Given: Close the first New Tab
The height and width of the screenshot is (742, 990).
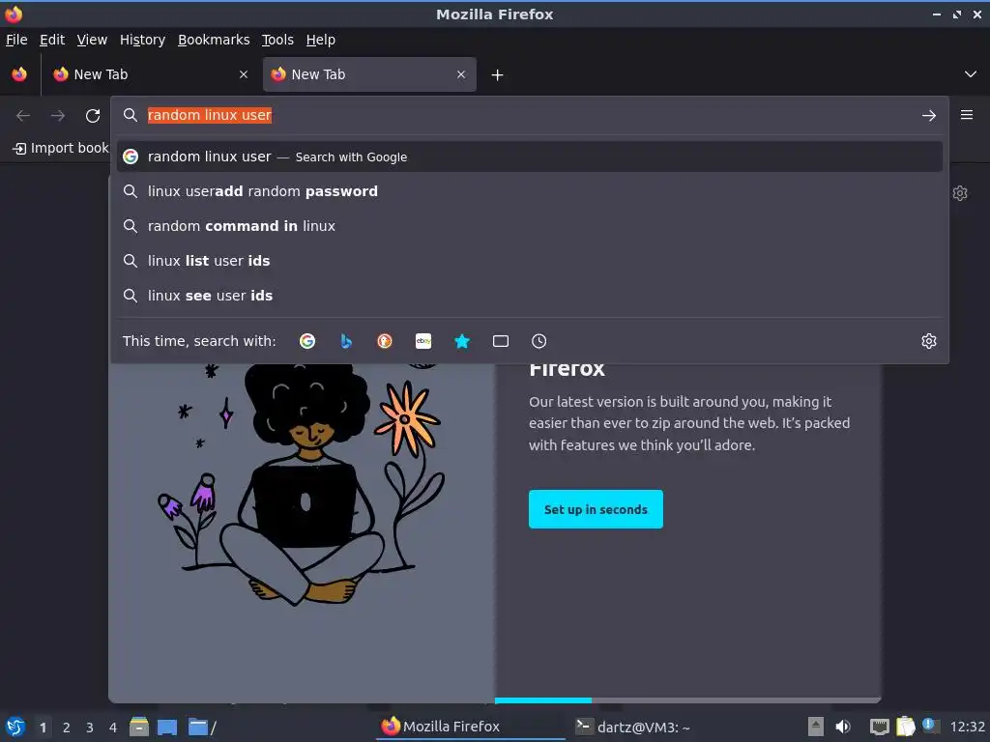Looking at the screenshot, I should [244, 74].
